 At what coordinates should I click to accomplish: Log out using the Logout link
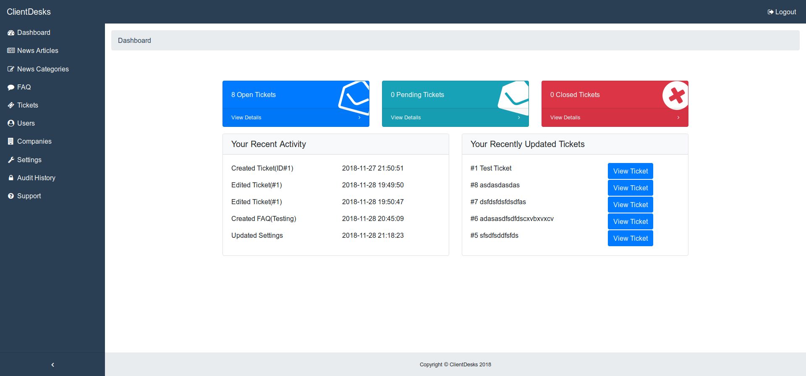point(782,12)
